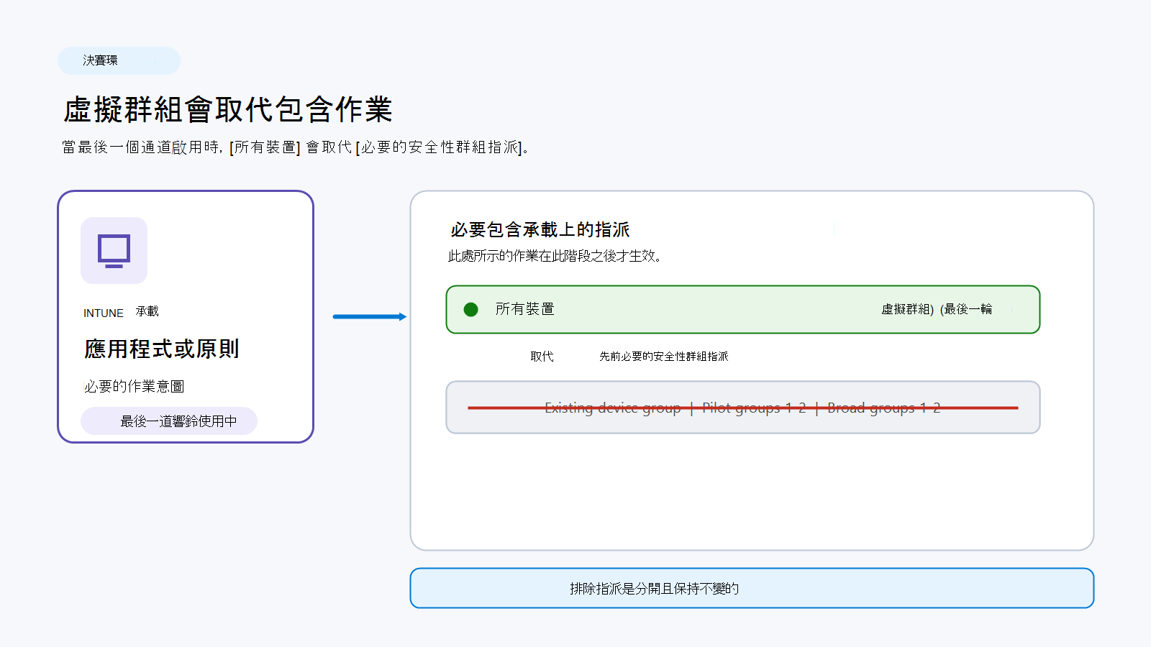Click the crossed-out Broad groups 1-2 text

(x=884, y=408)
